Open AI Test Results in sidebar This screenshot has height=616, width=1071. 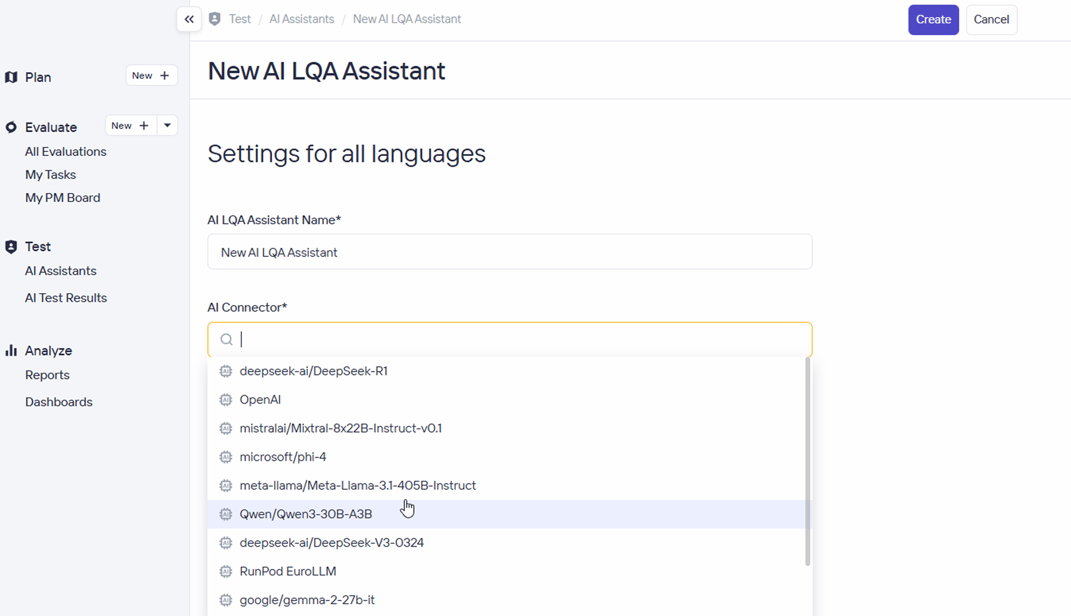coord(66,298)
